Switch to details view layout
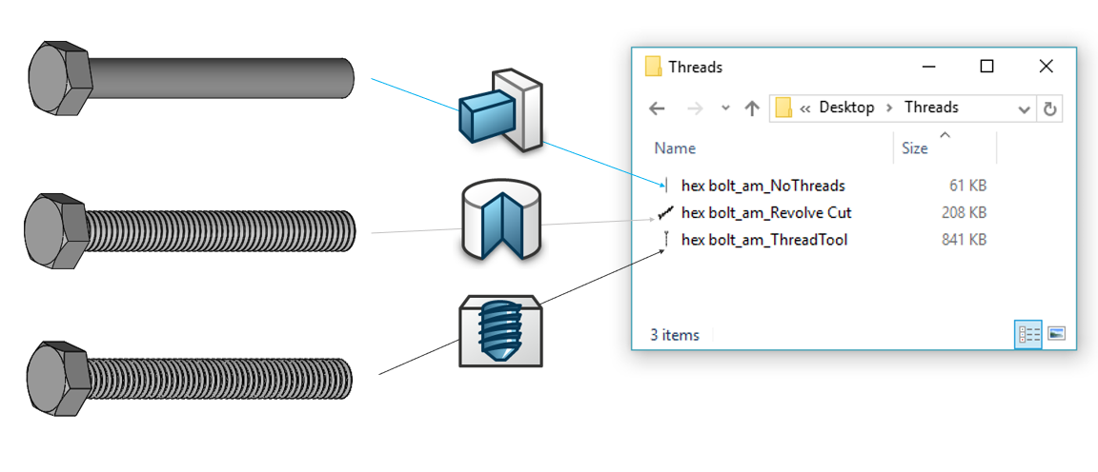1098x472 pixels. coord(1028,334)
